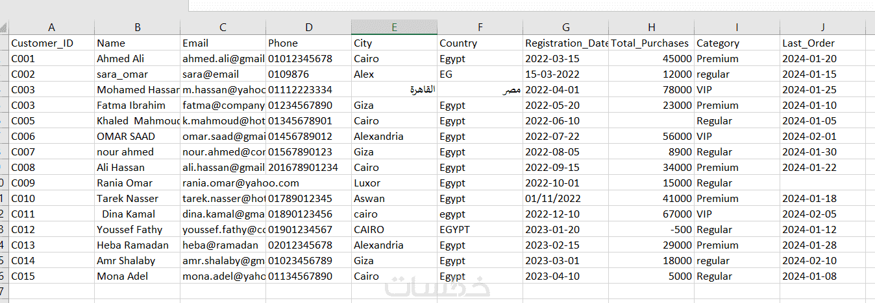
Task: Select column A header
Action: pos(51,27)
